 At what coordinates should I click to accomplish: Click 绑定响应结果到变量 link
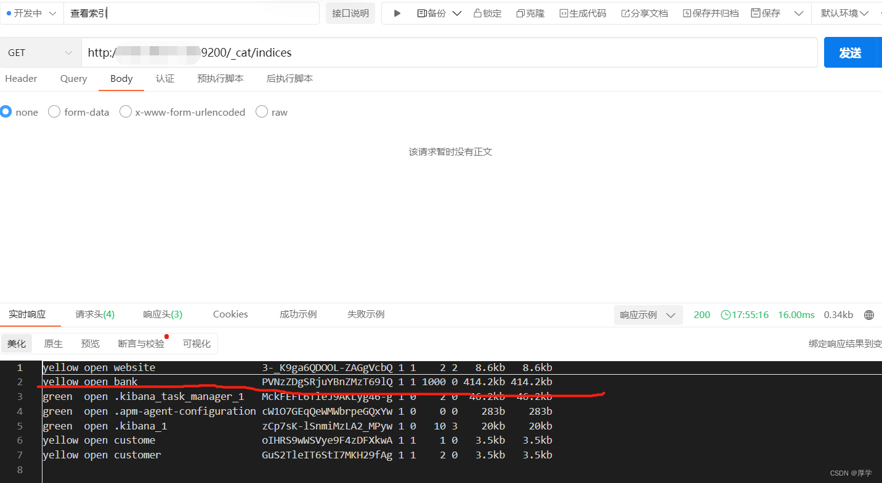(x=845, y=344)
